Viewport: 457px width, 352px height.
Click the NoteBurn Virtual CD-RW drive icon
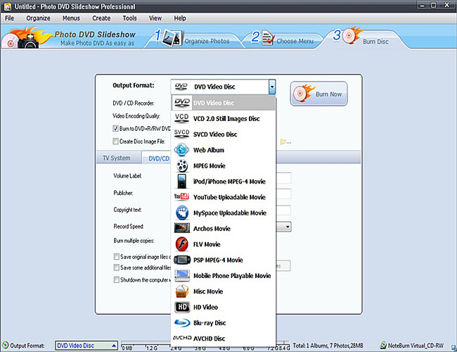(383, 346)
